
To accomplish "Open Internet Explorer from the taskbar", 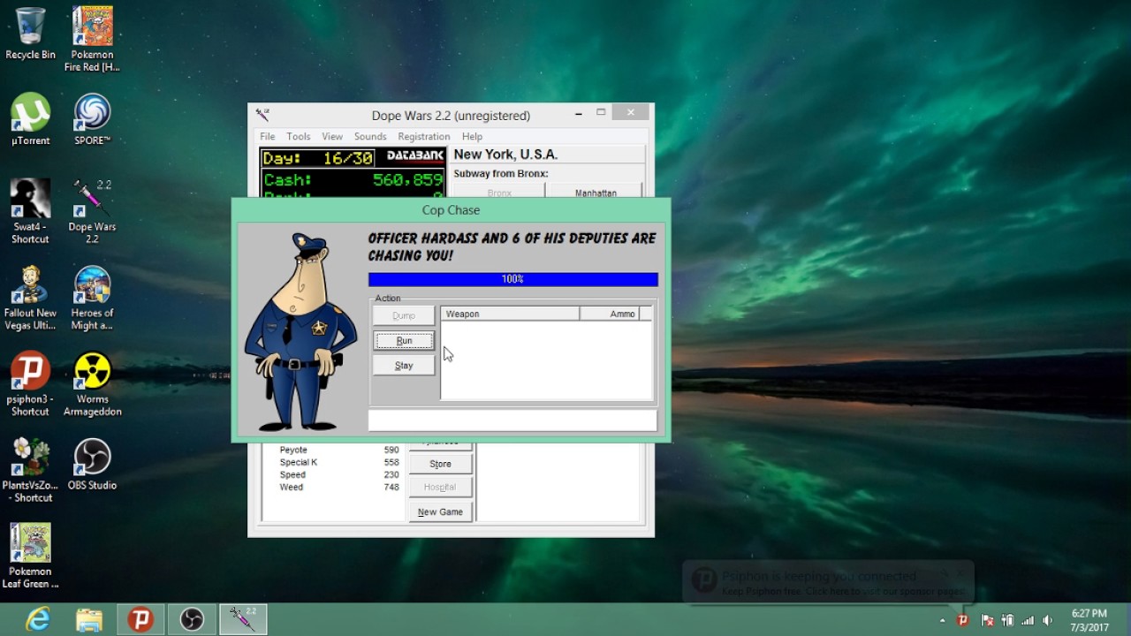I will (x=38, y=620).
